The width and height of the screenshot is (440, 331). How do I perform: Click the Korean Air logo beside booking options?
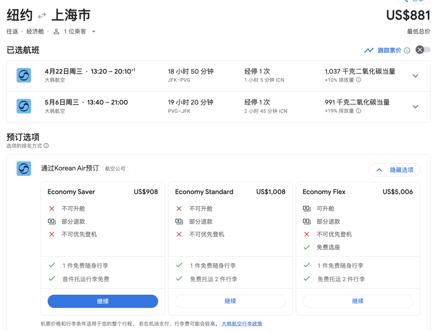[x=24, y=169]
